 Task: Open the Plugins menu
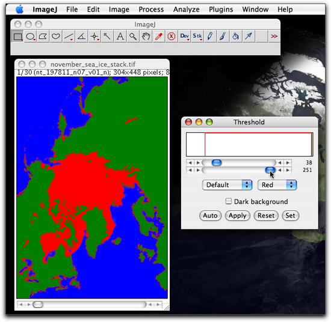click(x=221, y=10)
